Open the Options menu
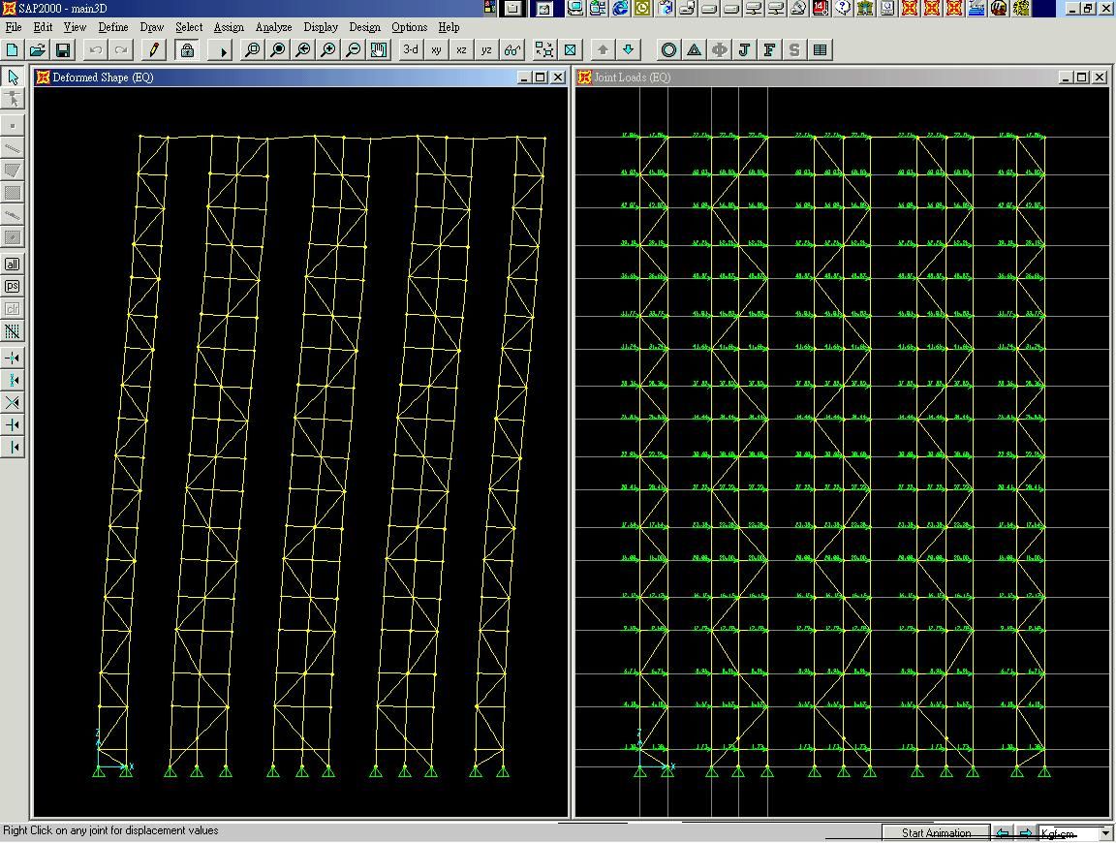Image resolution: width=1116 pixels, height=843 pixels. 409,27
